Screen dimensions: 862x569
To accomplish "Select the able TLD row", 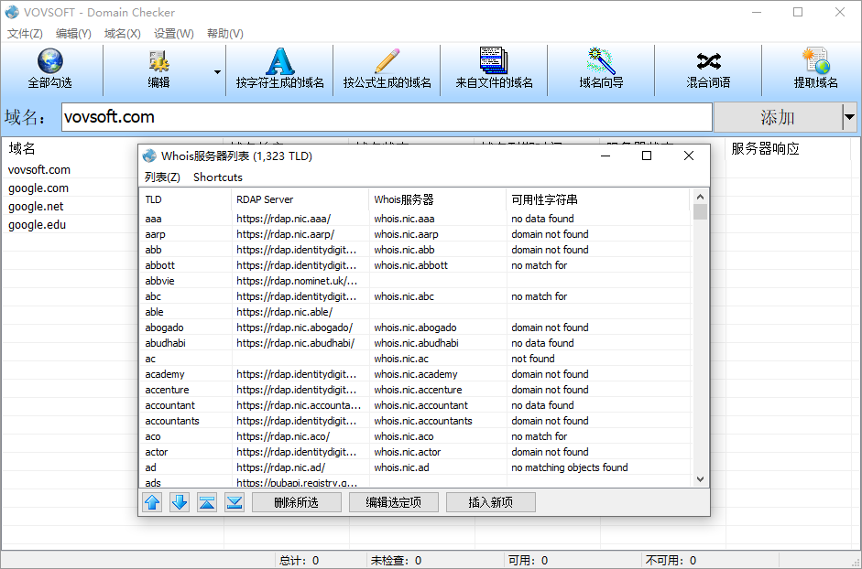I will 415,312.
